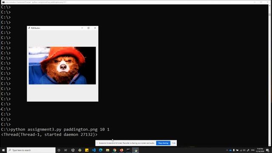
Task: Click the Command Prompt title bar icon
Action: tap(3, 2)
